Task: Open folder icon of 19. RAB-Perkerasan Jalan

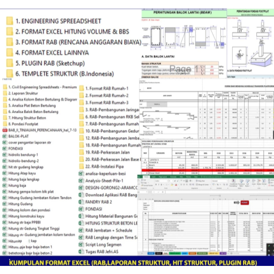Action: (x=81, y=152)
